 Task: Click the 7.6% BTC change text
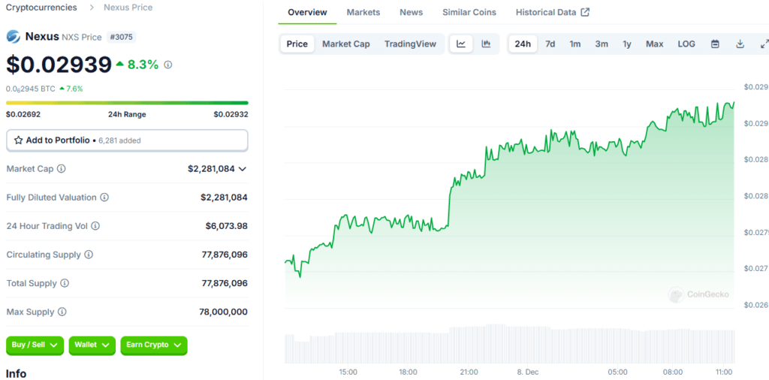point(74,89)
